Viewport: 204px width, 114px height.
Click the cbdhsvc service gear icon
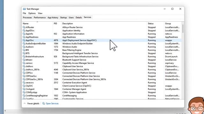[x=24, y=66]
